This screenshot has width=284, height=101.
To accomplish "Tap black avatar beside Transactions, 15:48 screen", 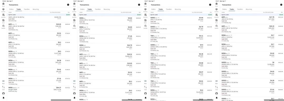I will click(68, 5).
